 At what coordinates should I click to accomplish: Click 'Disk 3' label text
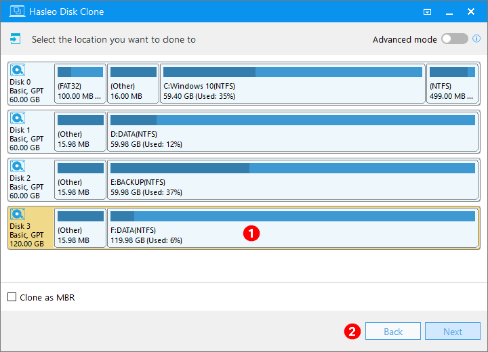tap(20, 226)
